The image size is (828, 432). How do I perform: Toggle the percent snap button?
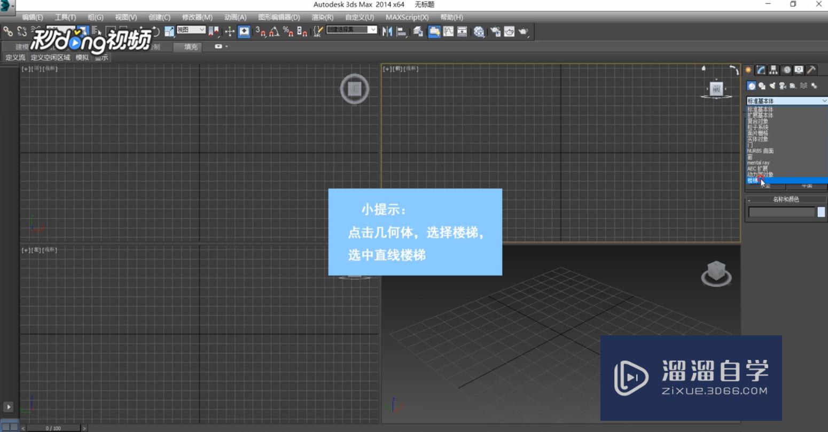point(288,32)
